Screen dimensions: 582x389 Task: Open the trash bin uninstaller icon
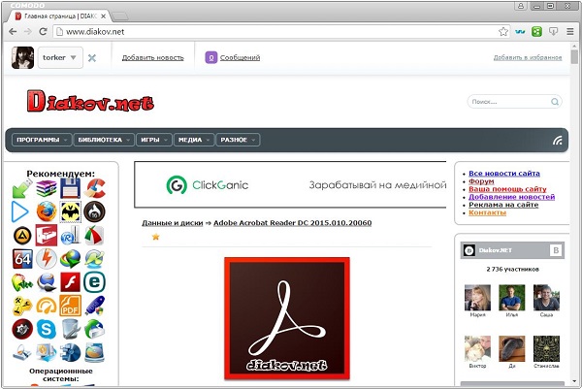click(x=71, y=329)
